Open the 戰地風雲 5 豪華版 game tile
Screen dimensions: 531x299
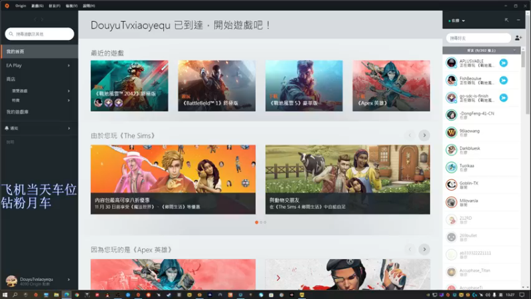(x=304, y=86)
